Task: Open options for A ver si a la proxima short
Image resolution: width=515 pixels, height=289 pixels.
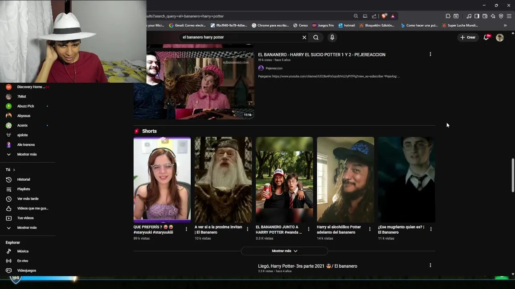Action: [x=247, y=229]
